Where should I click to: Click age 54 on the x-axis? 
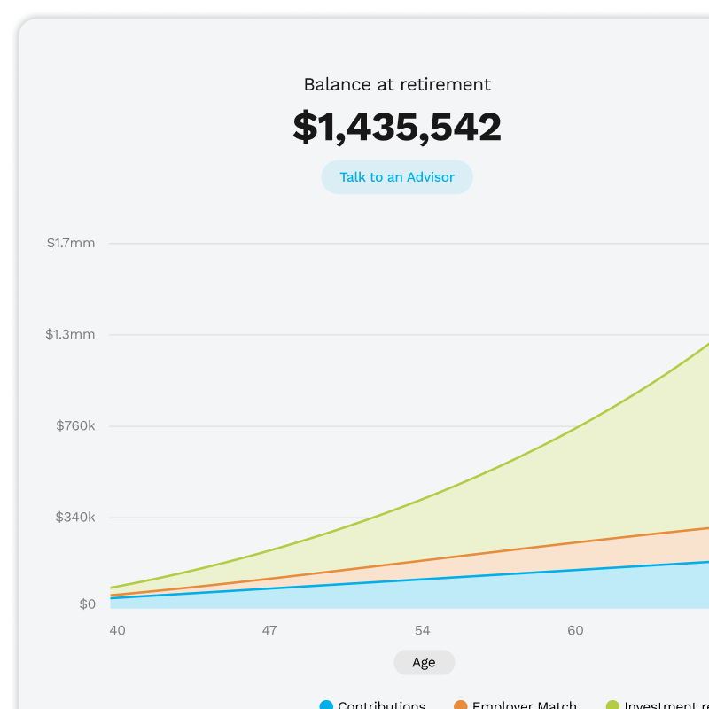(x=423, y=630)
